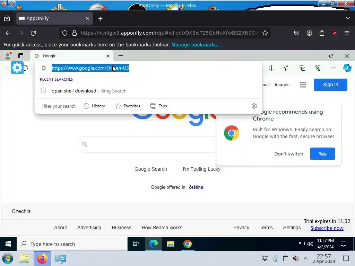Switch Google language to čeština

[x=196, y=187]
